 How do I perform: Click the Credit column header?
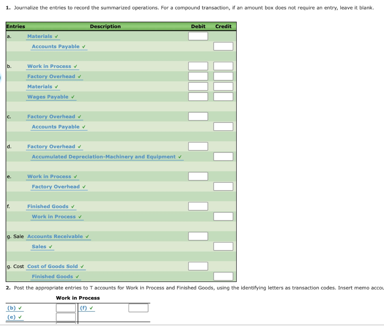pyautogui.click(x=223, y=27)
